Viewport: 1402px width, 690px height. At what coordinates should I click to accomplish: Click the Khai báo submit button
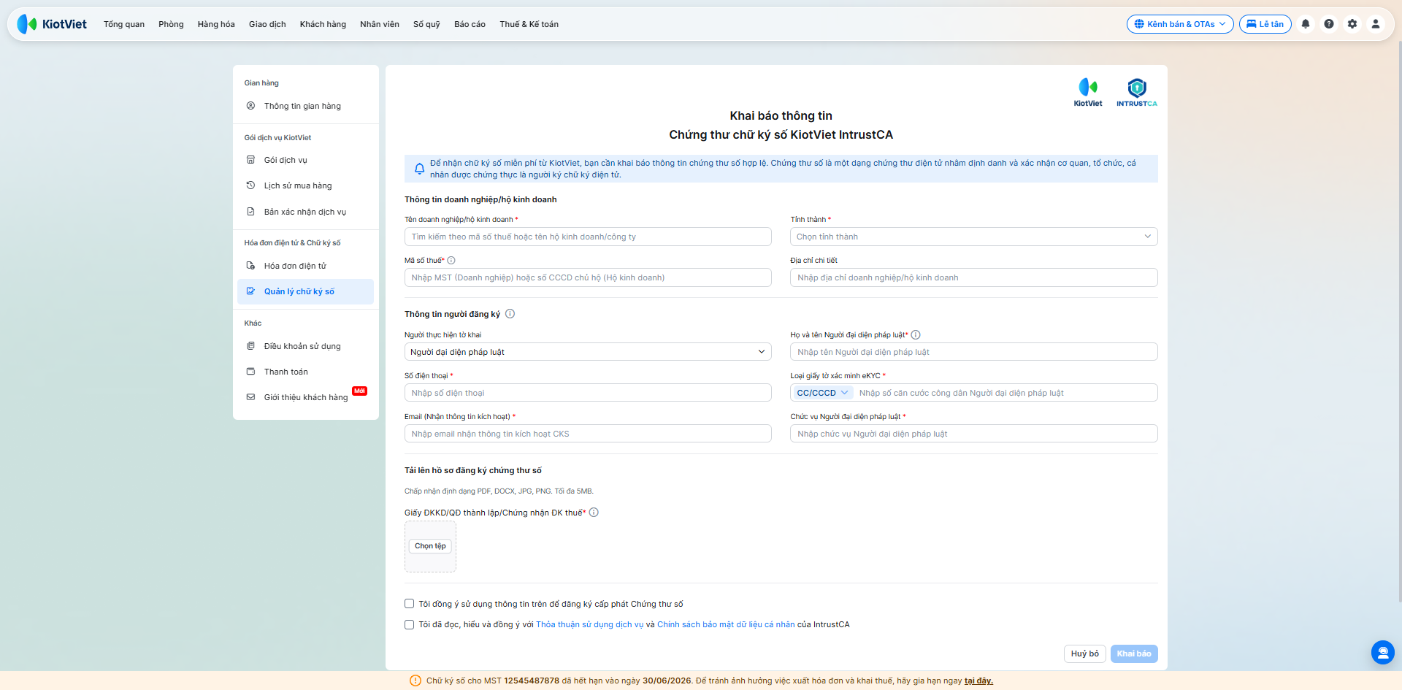pos(1134,653)
